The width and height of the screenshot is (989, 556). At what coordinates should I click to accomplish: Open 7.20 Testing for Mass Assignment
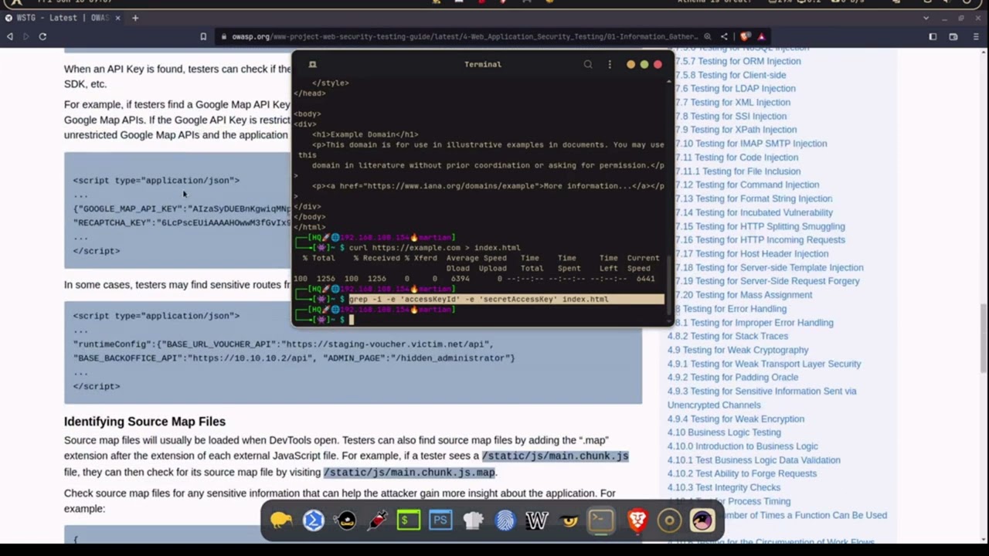[743, 295]
